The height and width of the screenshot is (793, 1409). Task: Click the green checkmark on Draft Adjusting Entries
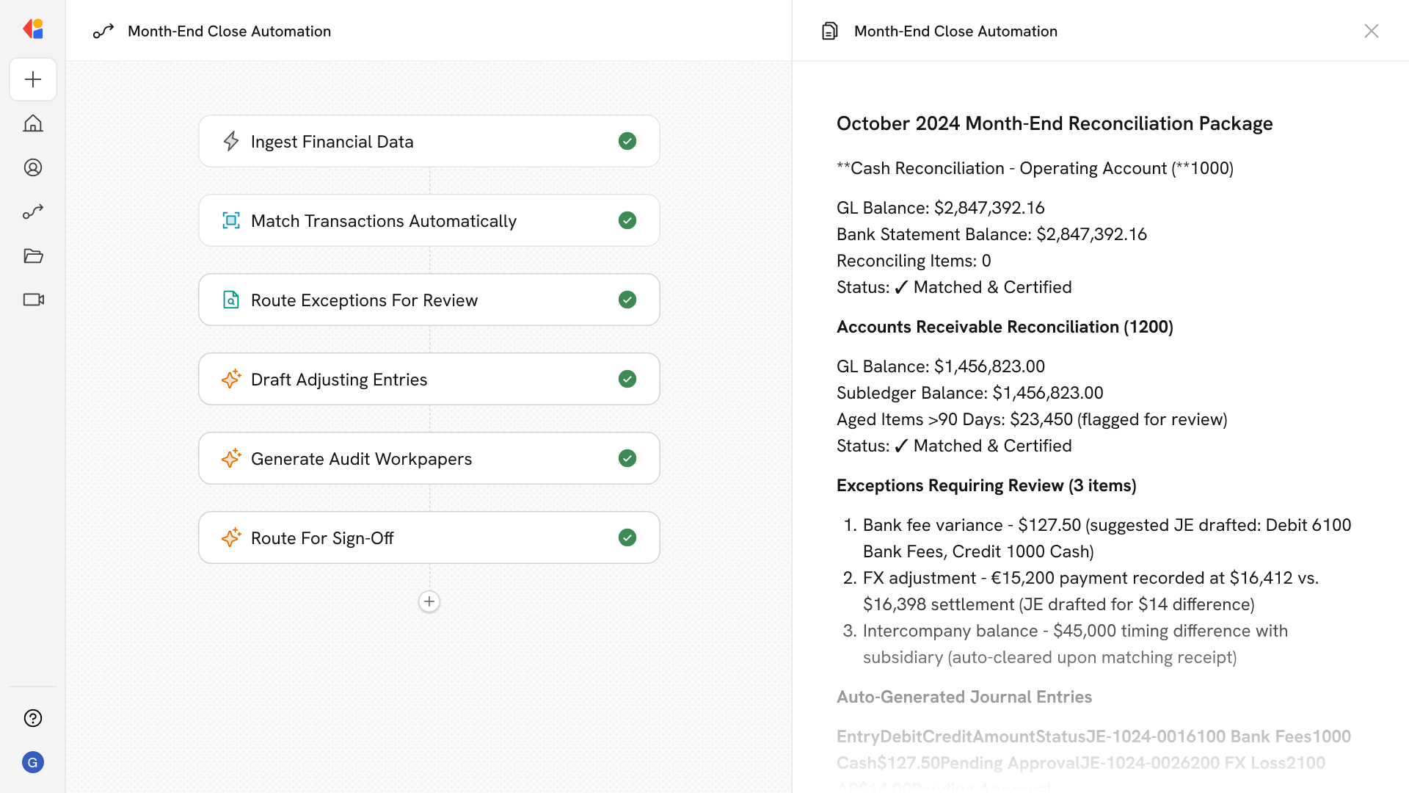(627, 379)
